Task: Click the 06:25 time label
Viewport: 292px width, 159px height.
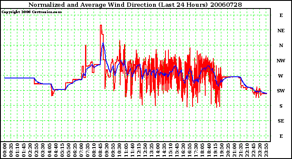Action: [x=75, y=150]
